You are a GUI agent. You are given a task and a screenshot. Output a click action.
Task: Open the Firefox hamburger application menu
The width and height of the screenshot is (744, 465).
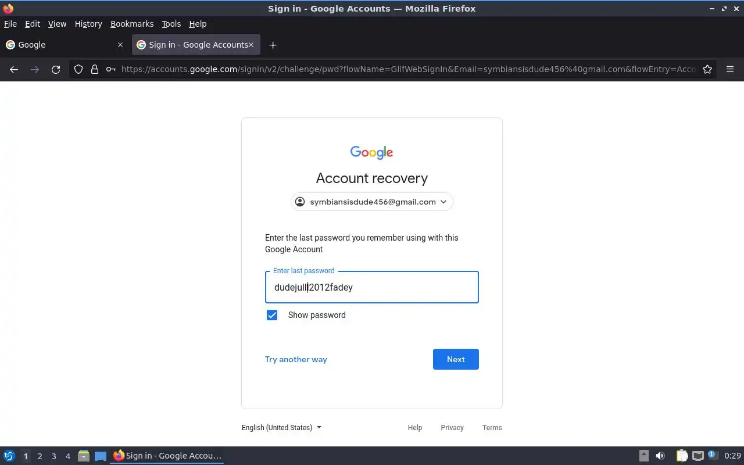point(730,69)
